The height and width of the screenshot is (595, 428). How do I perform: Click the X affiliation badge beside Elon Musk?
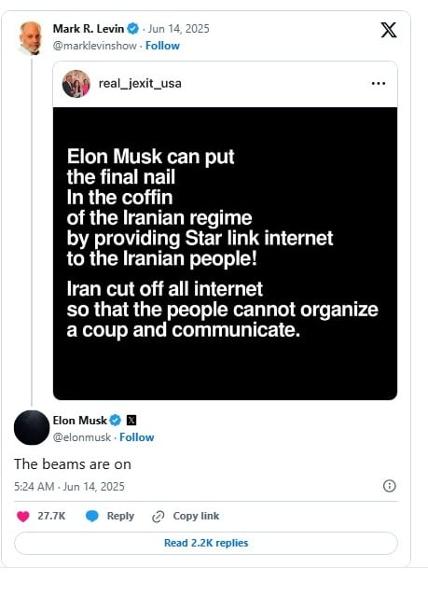pyautogui.click(x=131, y=421)
